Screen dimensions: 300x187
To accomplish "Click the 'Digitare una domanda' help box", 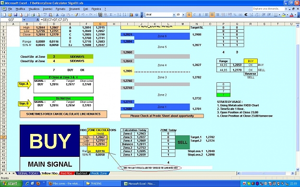I will click(x=268, y=9).
